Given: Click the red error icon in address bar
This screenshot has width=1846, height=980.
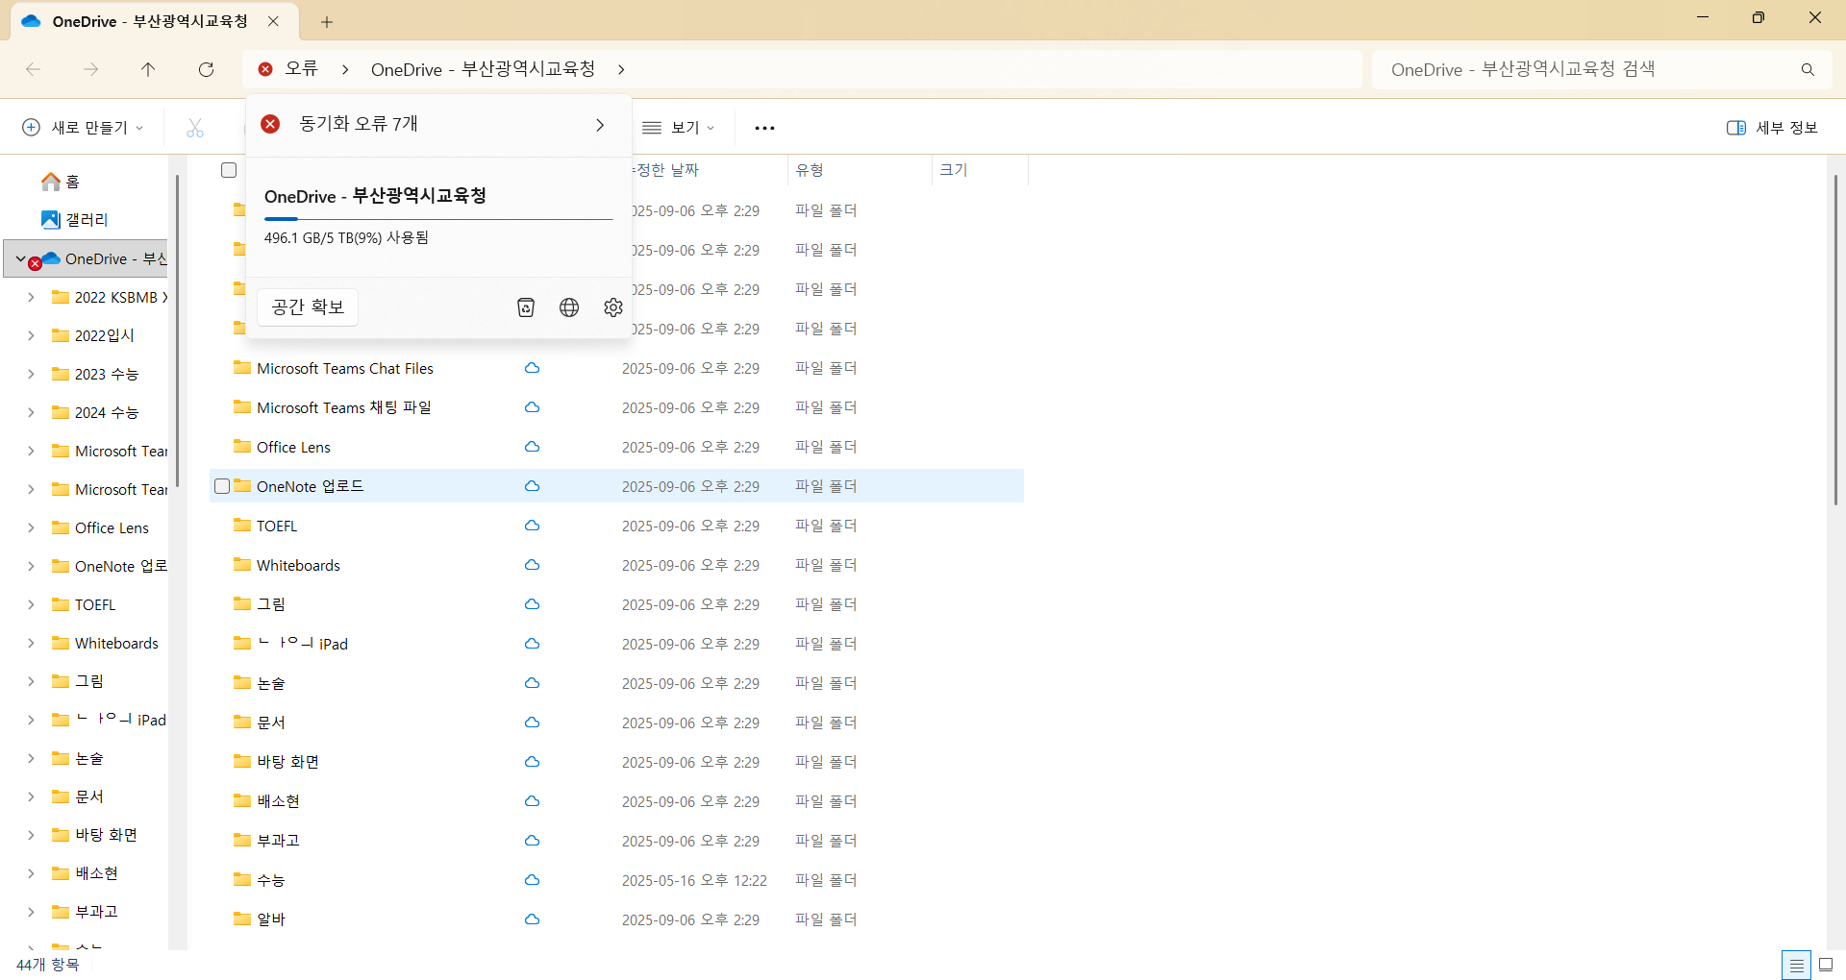Looking at the screenshot, I should point(265,69).
